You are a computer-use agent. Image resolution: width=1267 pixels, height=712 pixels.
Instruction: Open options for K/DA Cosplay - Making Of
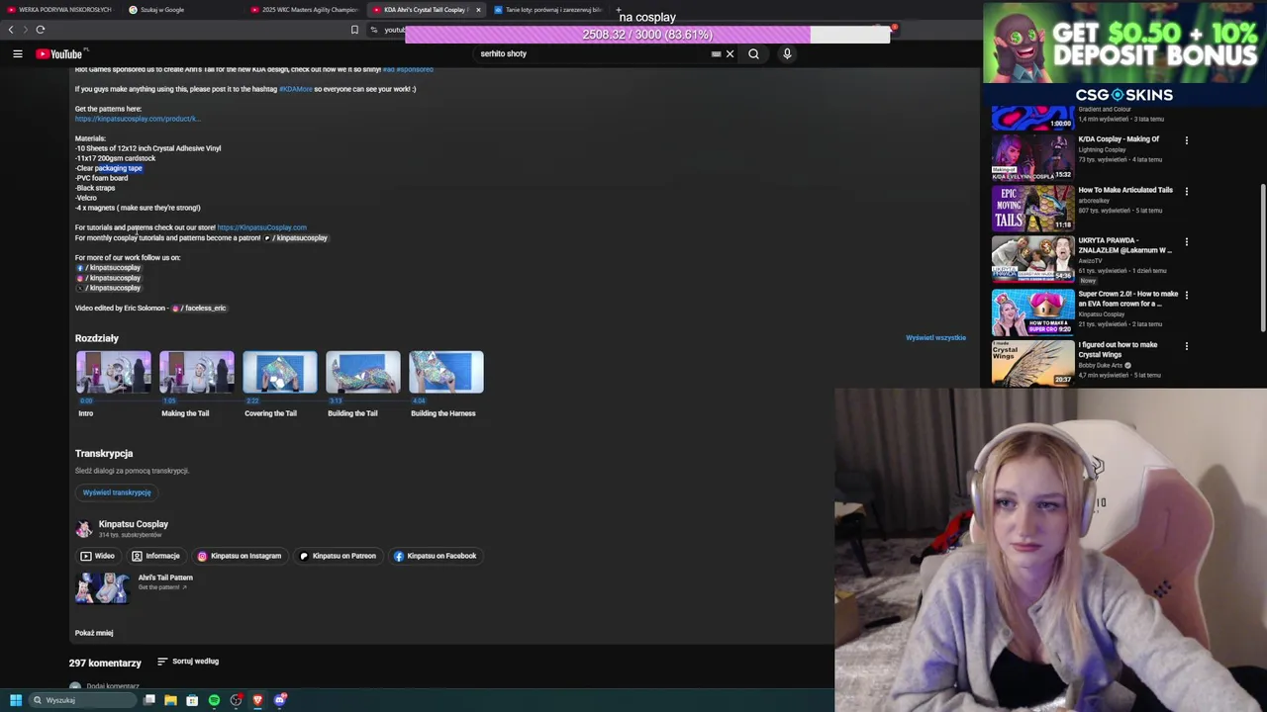[1186, 140]
